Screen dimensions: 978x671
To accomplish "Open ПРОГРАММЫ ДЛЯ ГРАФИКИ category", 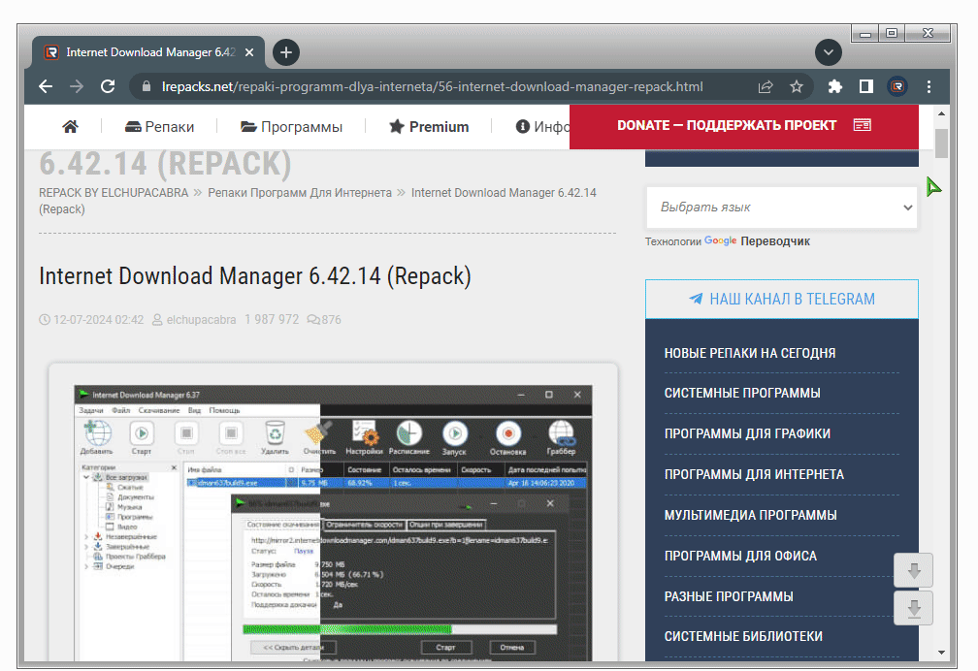I will coord(747,434).
